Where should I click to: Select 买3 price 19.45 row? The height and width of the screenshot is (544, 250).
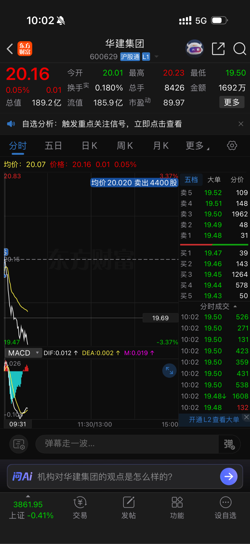214,275
